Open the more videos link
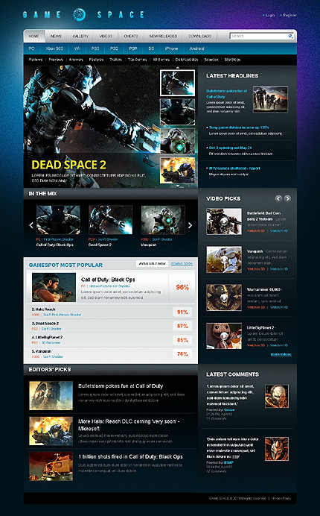 tap(281, 354)
